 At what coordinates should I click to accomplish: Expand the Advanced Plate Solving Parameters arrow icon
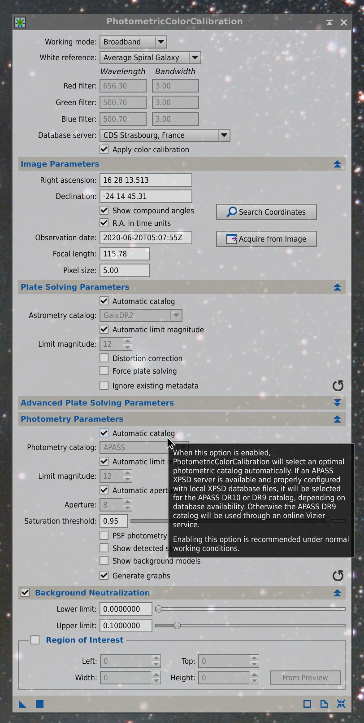(x=338, y=403)
